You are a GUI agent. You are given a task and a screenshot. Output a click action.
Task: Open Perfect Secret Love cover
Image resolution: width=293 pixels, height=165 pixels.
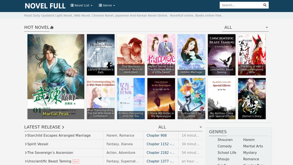[x=161, y=55]
